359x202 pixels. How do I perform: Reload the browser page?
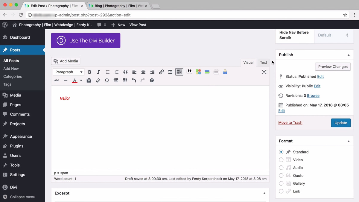coord(21,15)
